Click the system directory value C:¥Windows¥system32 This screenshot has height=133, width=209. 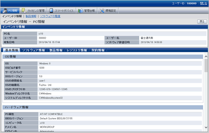pos(51,98)
